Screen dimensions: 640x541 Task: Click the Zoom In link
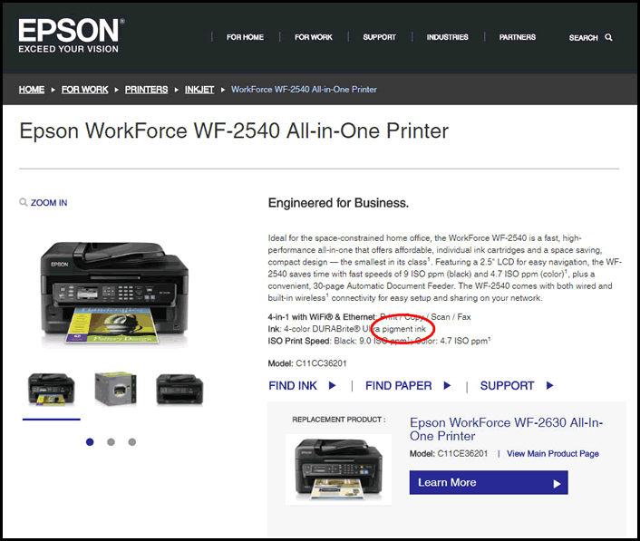pos(49,203)
